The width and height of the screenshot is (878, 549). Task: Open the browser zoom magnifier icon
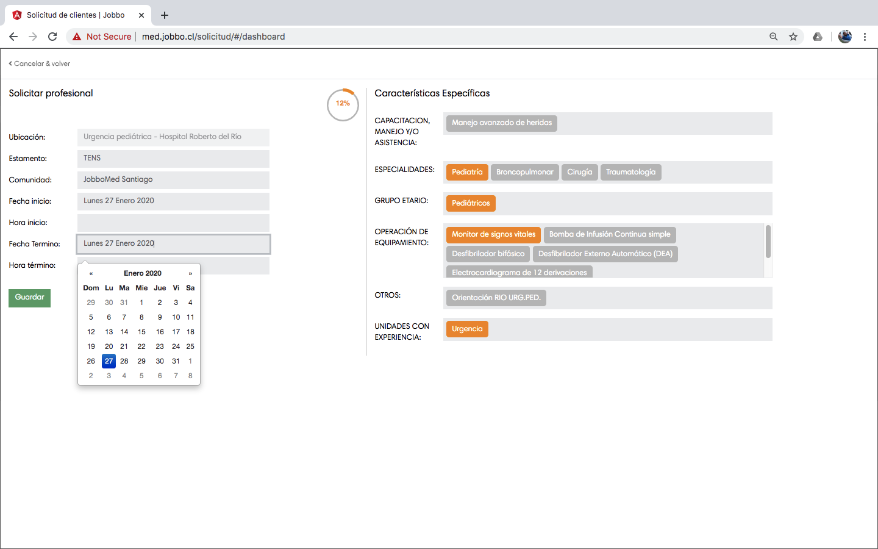click(774, 37)
